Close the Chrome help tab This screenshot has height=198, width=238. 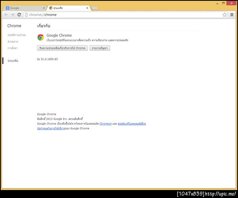tap(87, 8)
